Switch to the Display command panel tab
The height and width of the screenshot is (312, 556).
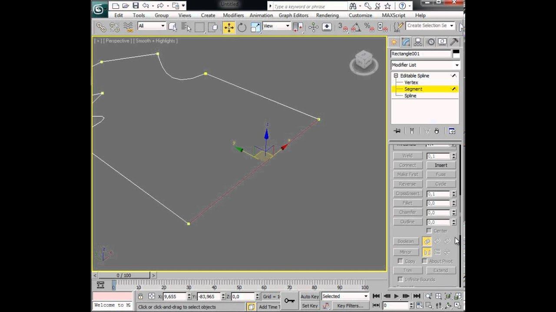[442, 42]
